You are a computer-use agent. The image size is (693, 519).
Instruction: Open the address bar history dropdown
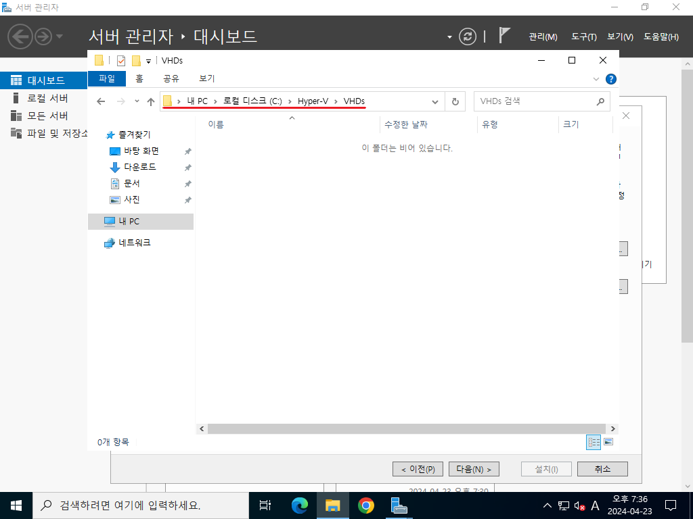tap(435, 102)
